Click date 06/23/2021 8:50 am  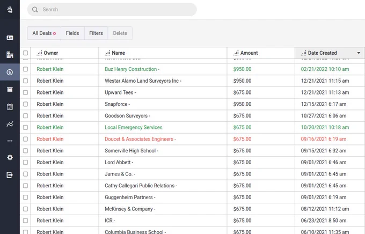[x=323, y=221]
